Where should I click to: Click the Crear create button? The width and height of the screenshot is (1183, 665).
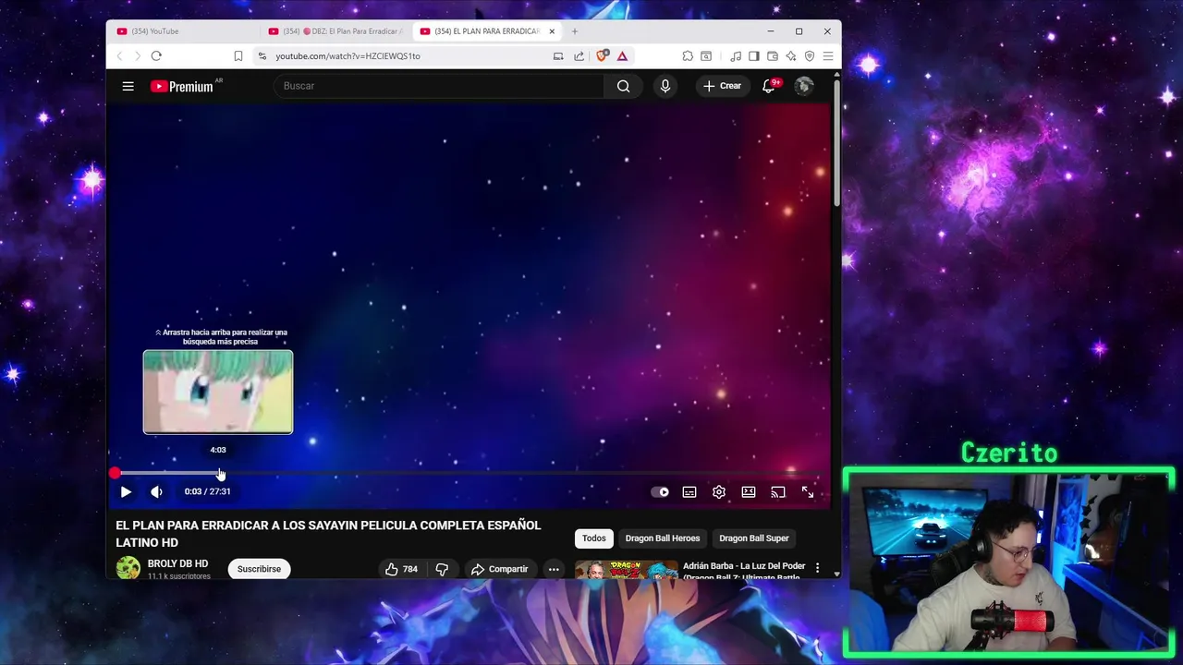(722, 86)
